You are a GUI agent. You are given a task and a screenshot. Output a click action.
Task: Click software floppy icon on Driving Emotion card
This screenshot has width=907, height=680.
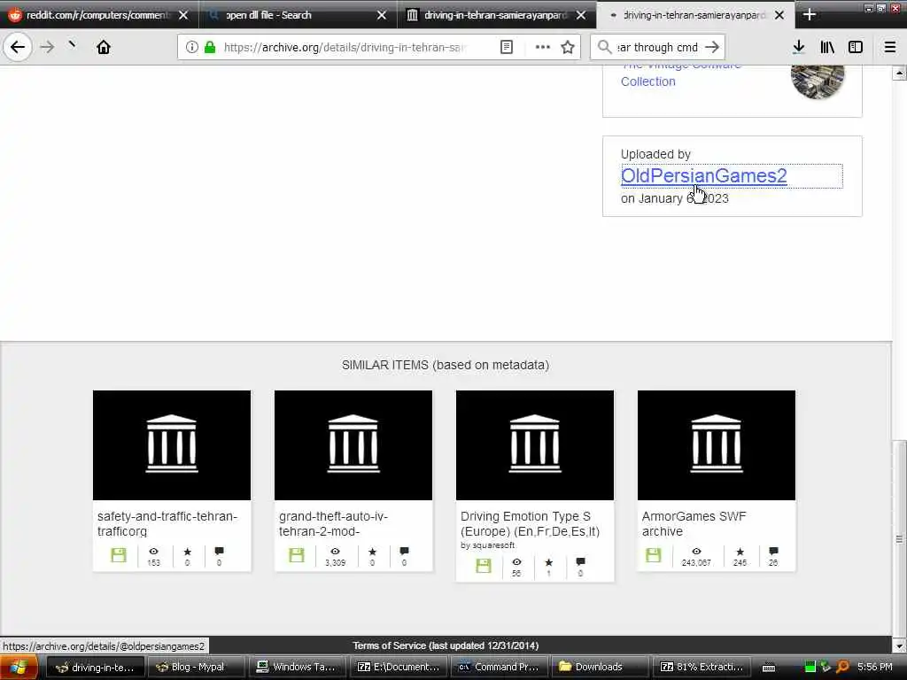tap(484, 566)
